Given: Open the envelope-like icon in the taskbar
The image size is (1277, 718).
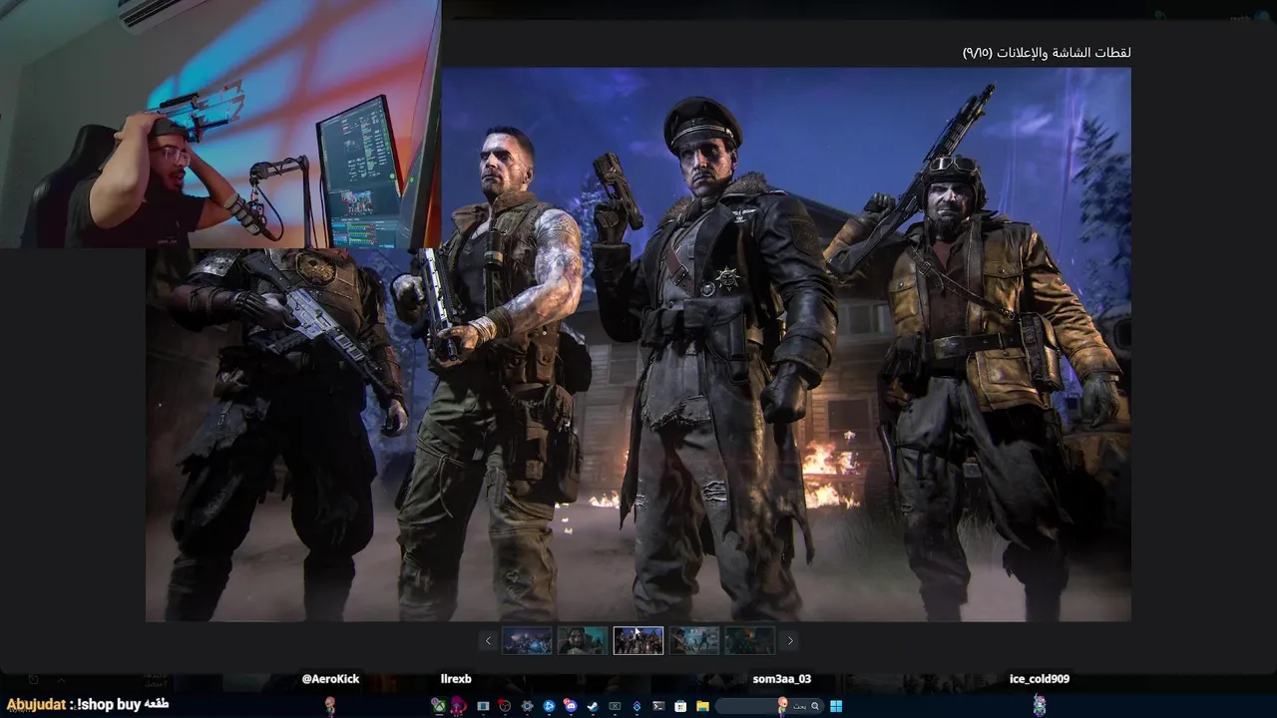Looking at the screenshot, I should coord(615,706).
